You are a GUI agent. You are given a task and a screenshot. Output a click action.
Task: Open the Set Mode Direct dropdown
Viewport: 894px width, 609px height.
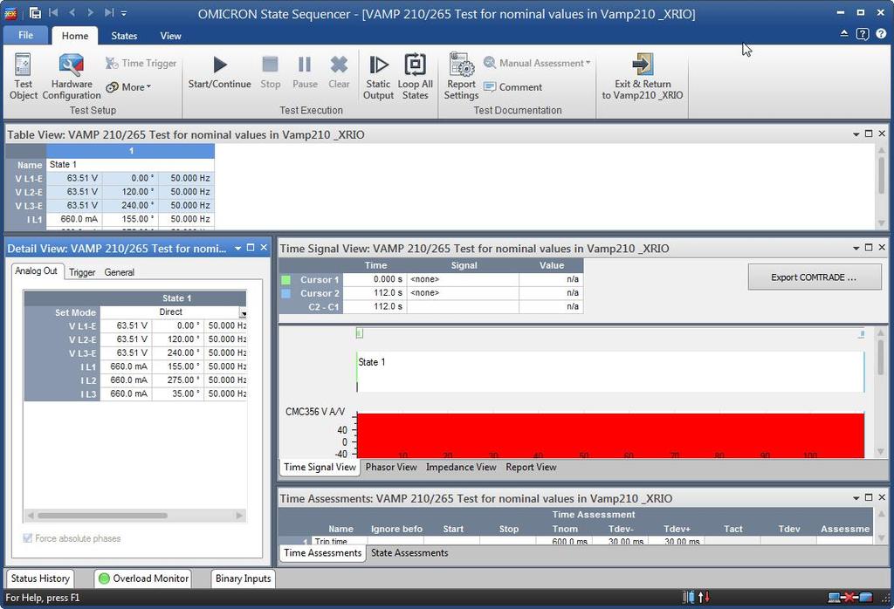coord(243,313)
